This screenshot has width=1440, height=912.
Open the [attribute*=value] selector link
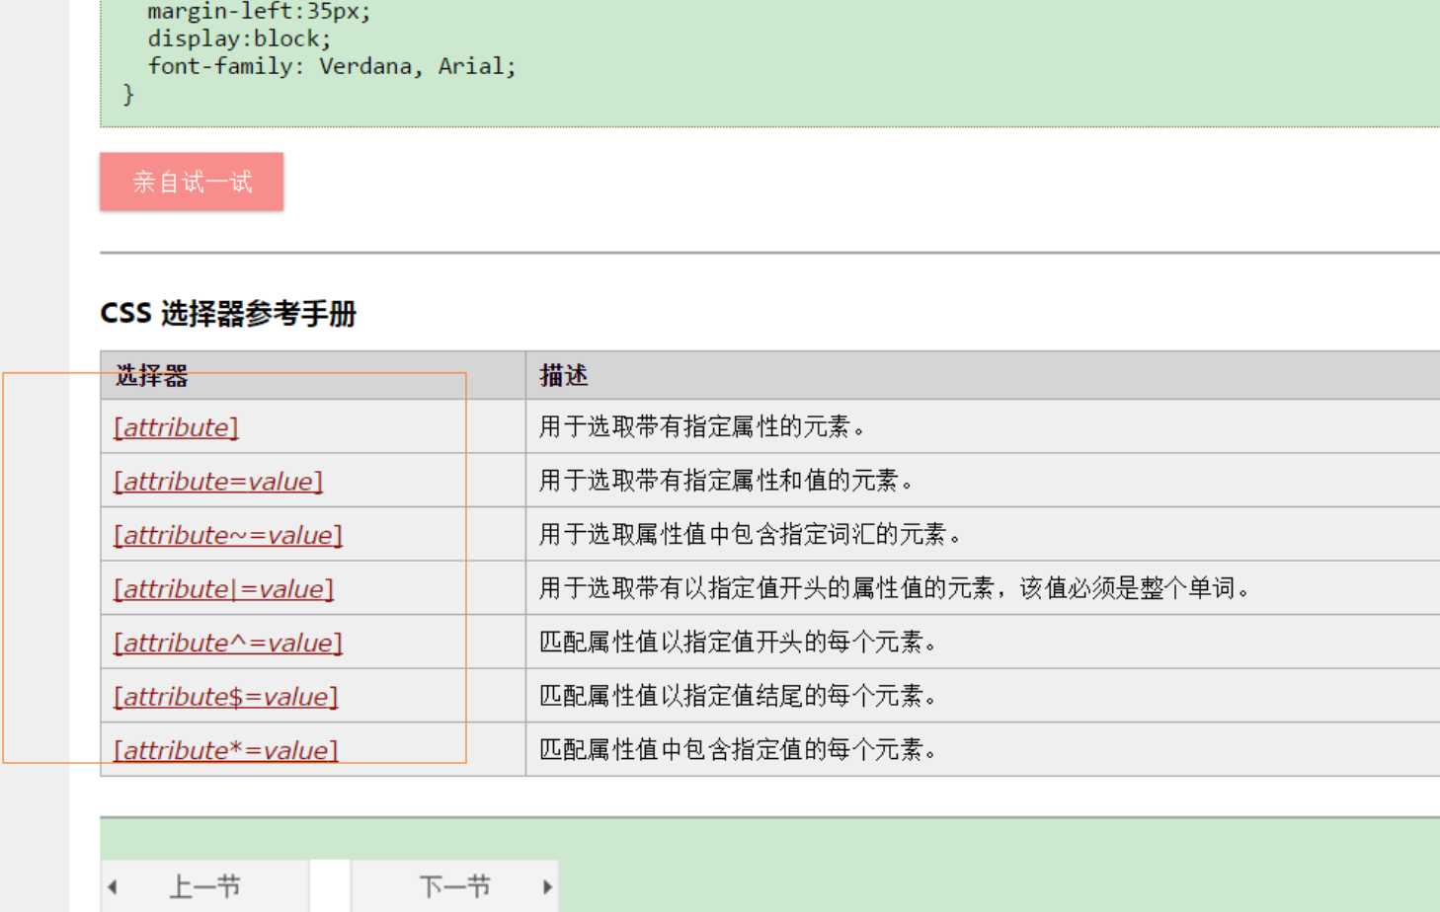tap(226, 750)
